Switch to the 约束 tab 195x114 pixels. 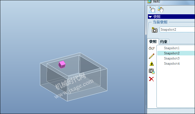pos(164,42)
